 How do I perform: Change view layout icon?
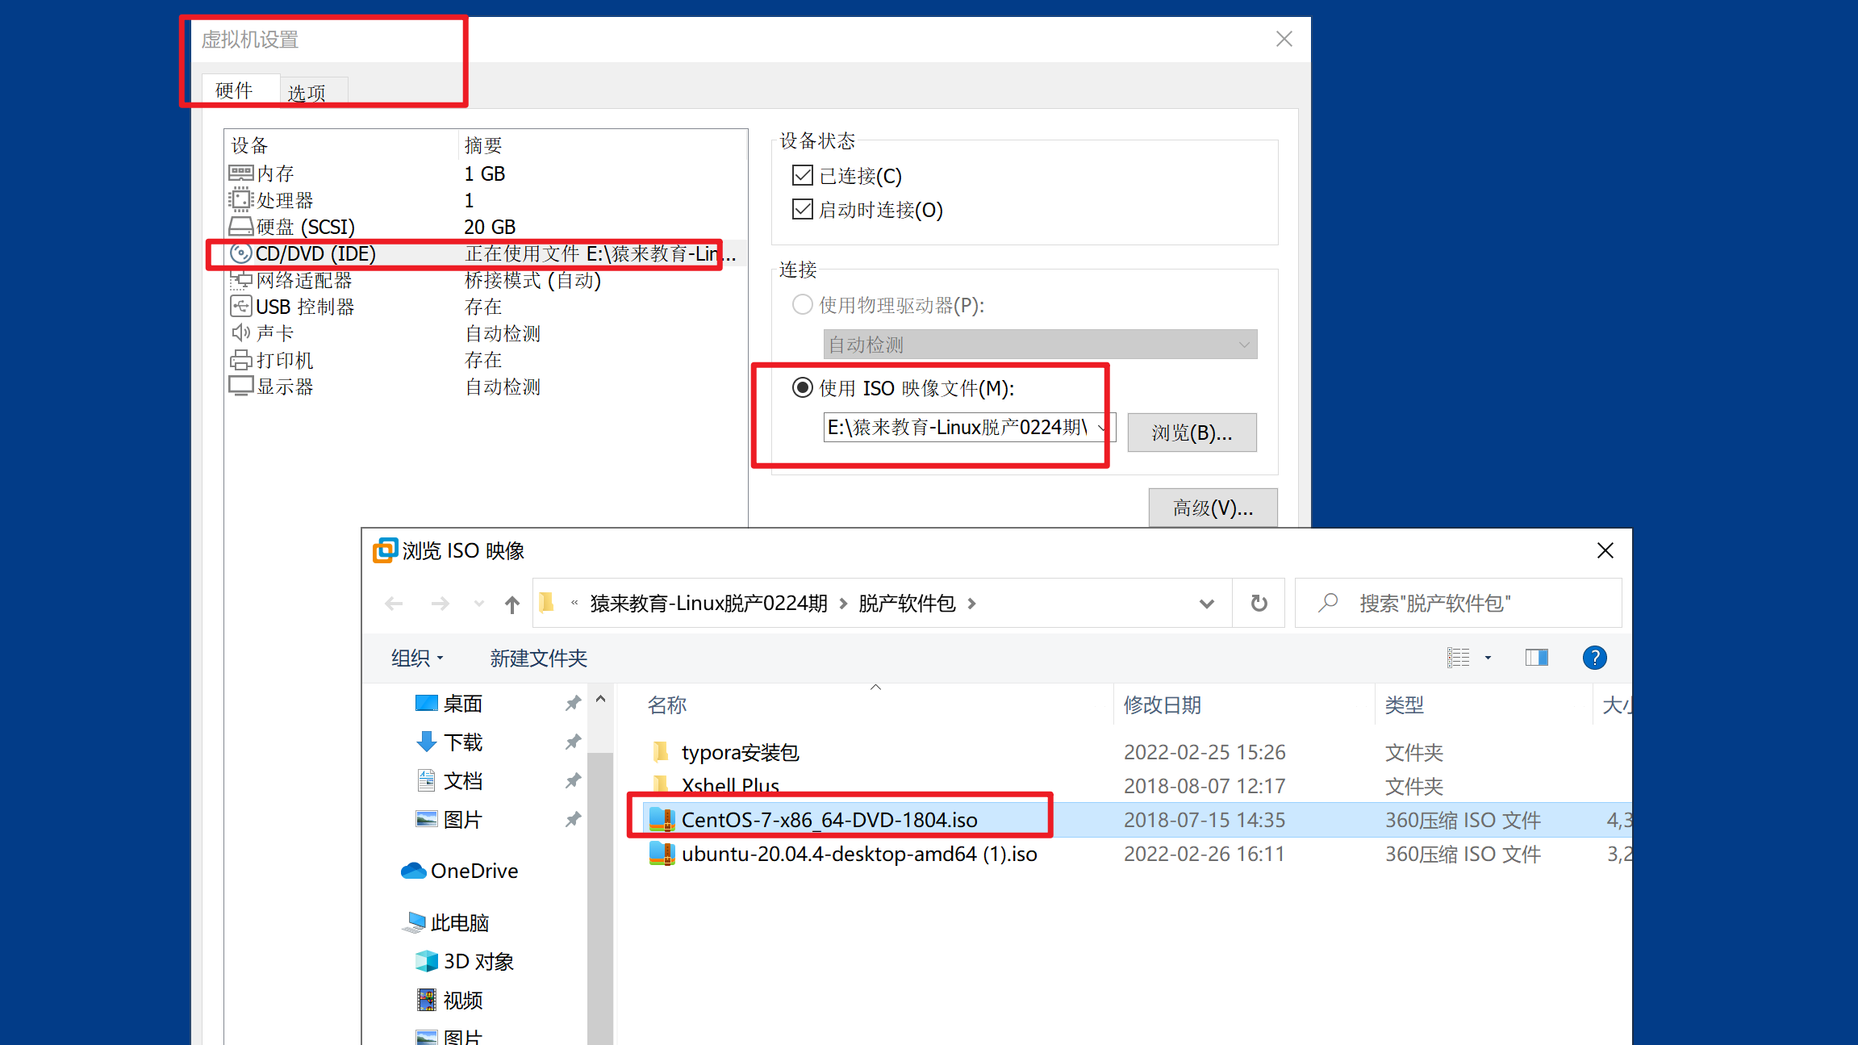coord(1458,658)
